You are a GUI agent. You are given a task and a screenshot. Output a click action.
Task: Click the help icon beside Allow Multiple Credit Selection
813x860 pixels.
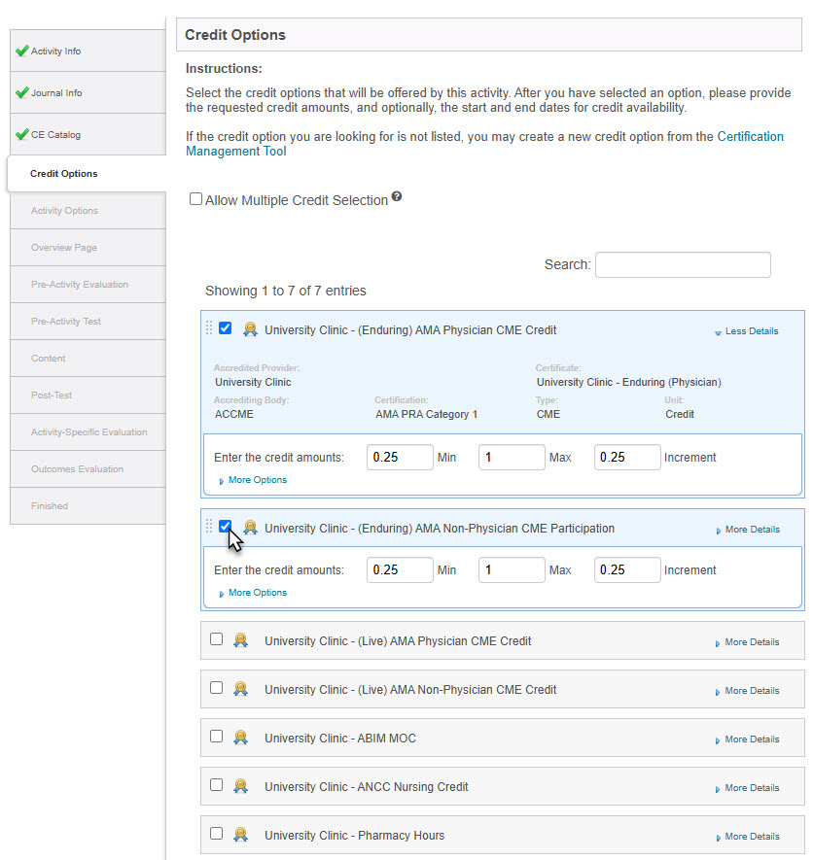pyautogui.click(x=397, y=197)
